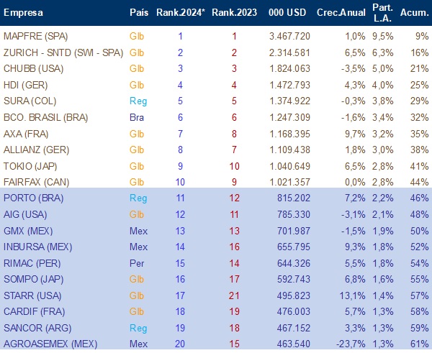
Task: Click the value 467.152 for SANCOR
Action: [294, 329]
